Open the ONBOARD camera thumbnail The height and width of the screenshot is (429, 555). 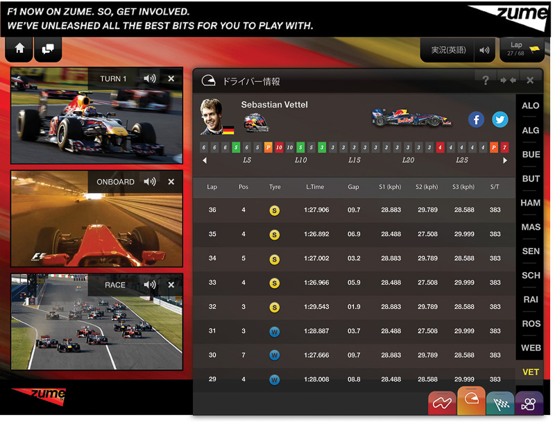point(96,219)
